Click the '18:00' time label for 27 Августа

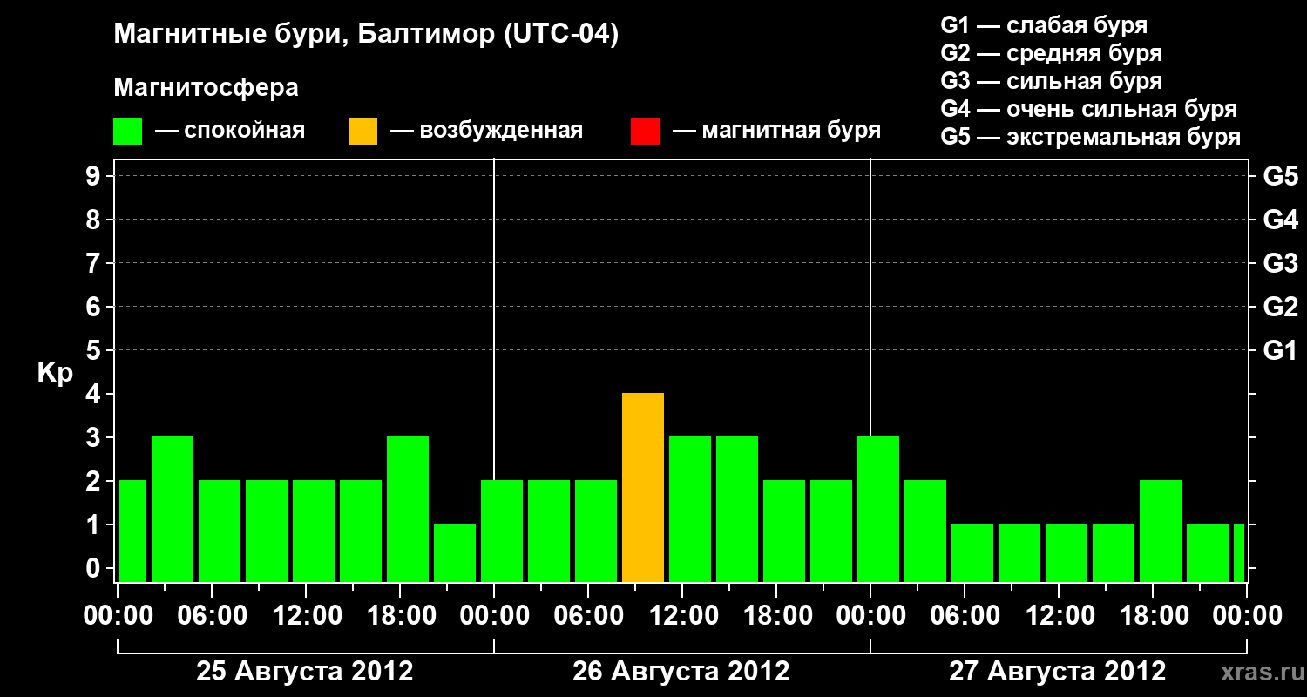coord(1154,616)
